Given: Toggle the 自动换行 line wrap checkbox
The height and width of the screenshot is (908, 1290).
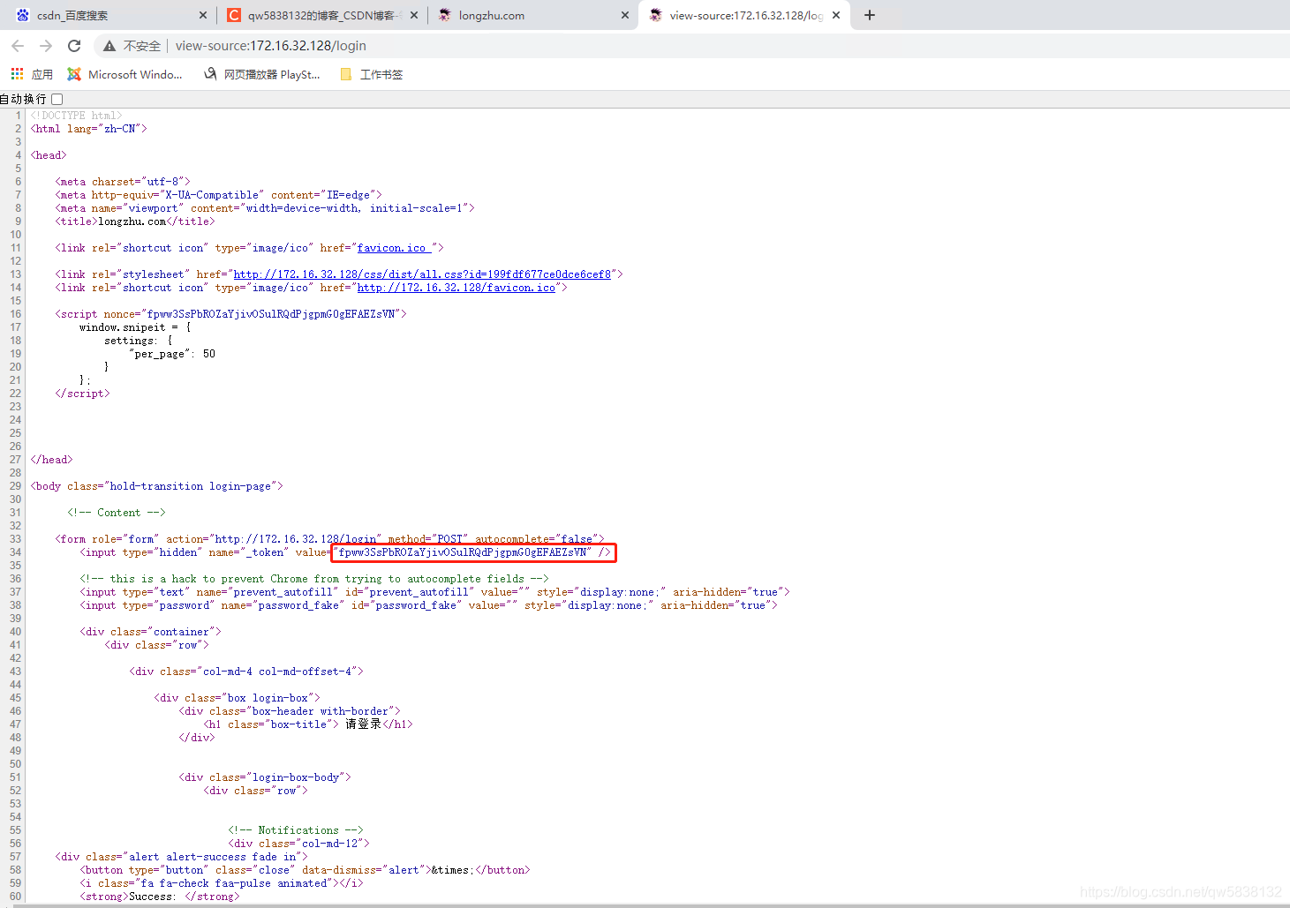Looking at the screenshot, I should 57,99.
